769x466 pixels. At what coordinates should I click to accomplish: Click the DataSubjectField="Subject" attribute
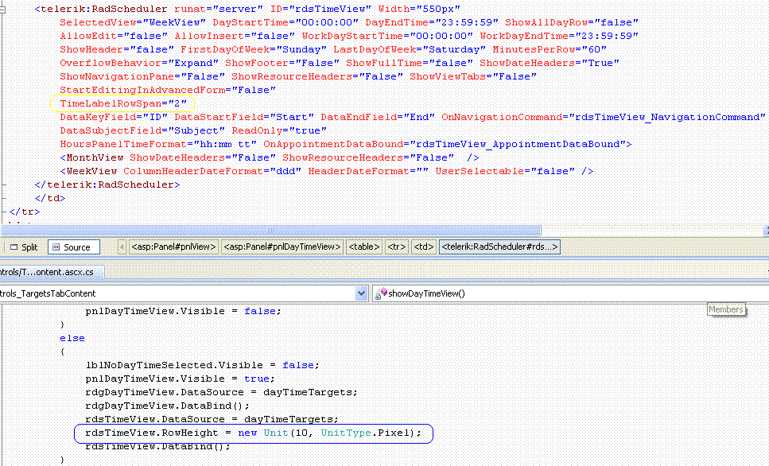(142, 130)
